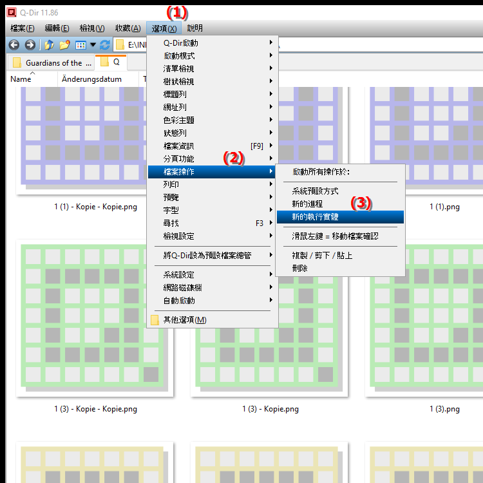483x483 pixels.
Task: Open the 收藏(A) menu
Action: (x=128, y=28)
